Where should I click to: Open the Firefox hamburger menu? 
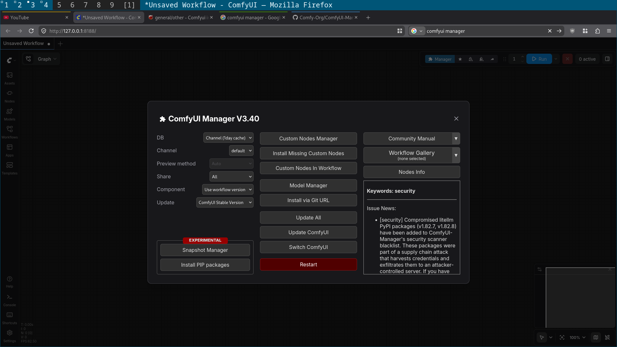[609, 31]
